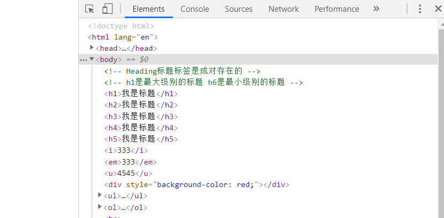This screenshot has width=444, height=218.
Task: Open the Network tab
Action: pos(283,9)
